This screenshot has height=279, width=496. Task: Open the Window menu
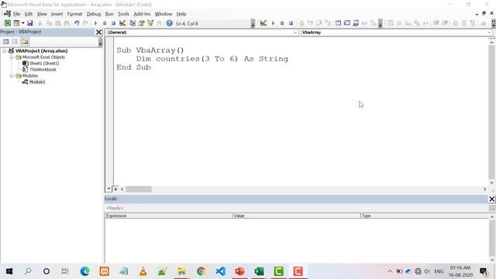164,14
